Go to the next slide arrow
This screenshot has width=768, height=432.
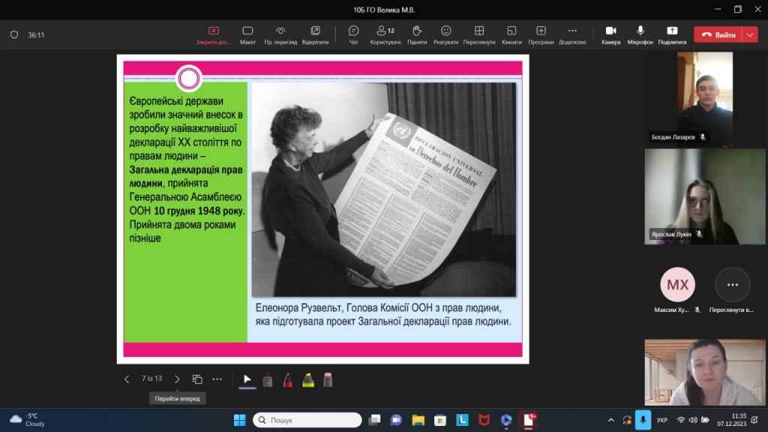coord(177,379)
